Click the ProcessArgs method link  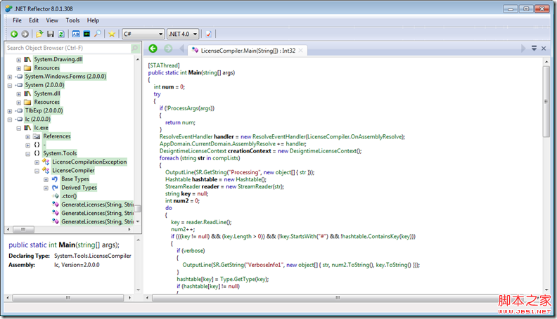point(184,108)
